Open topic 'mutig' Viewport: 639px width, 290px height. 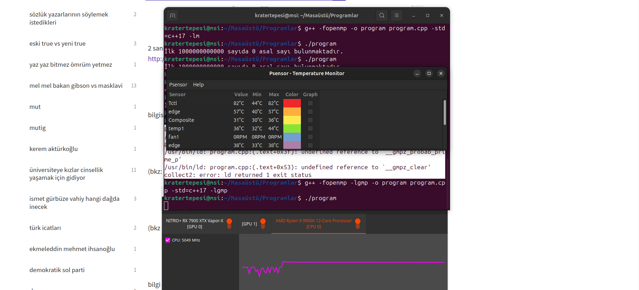point(38,128)
